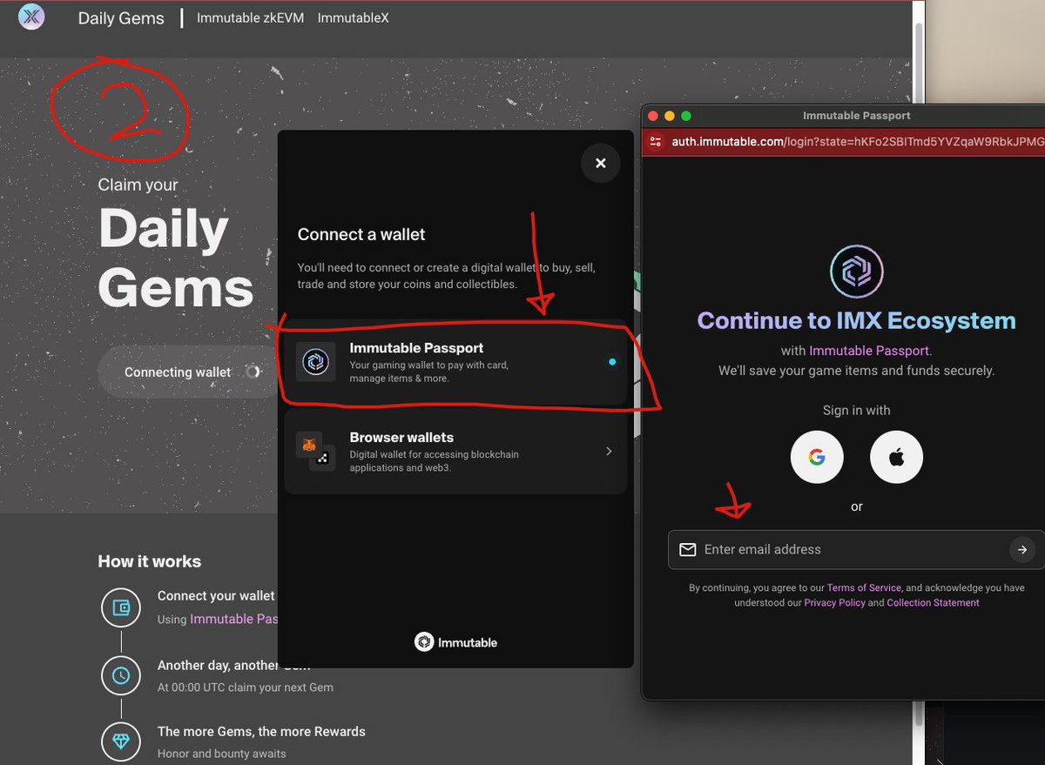Open the Immutable zkEVM tab

(x=250, y=17)
